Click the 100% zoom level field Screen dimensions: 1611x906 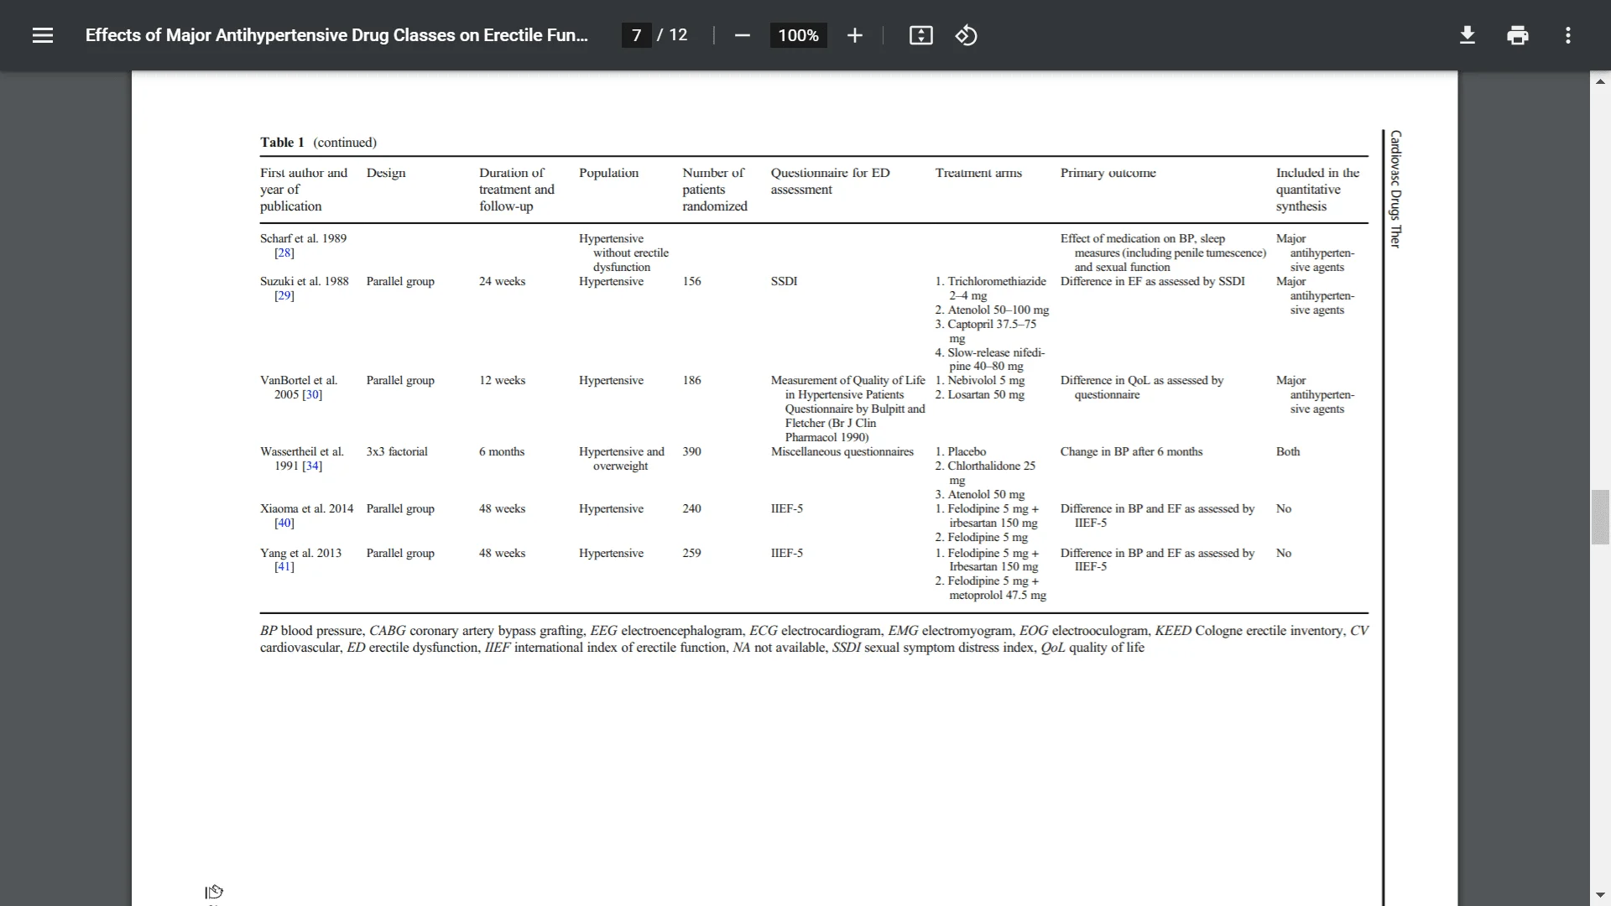(798, 35)
